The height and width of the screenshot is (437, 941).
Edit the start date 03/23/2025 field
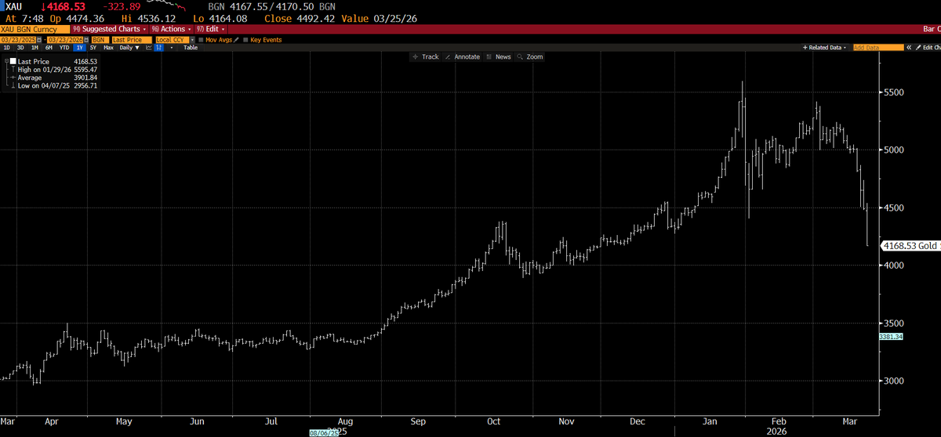[x=17, y=40]
